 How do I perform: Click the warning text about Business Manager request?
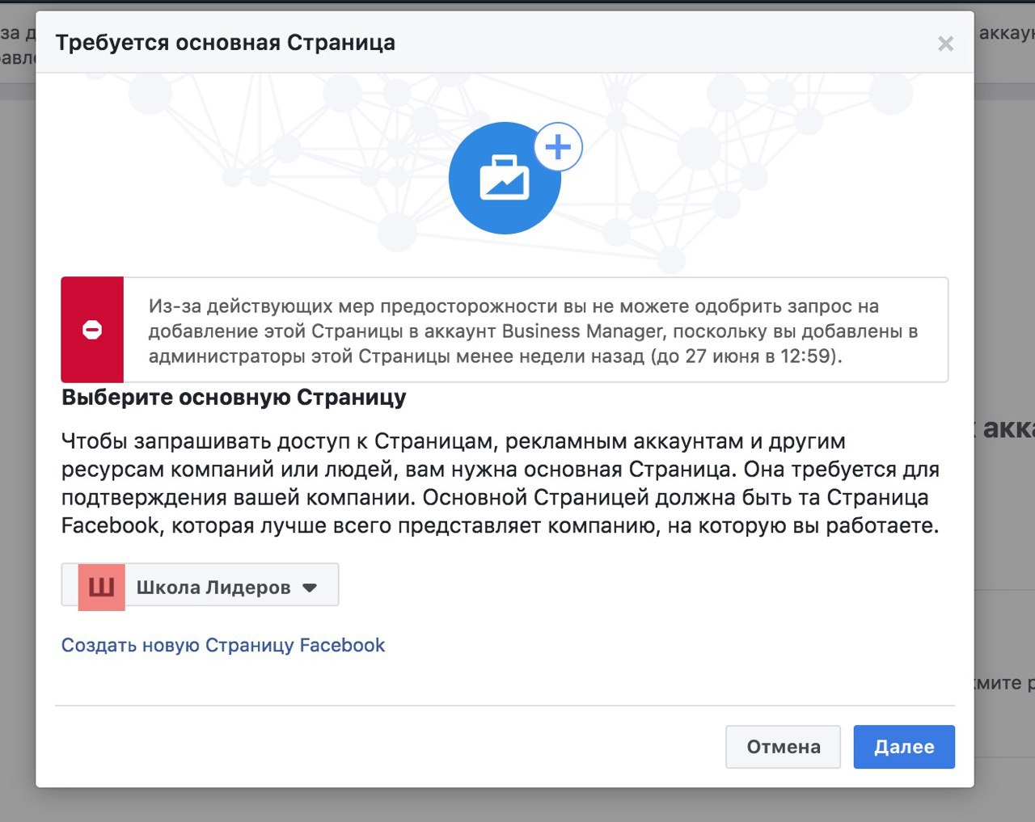(534, 331)
